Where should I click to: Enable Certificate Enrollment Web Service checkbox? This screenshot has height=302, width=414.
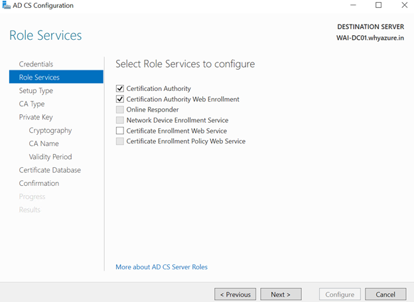[120, 131]
